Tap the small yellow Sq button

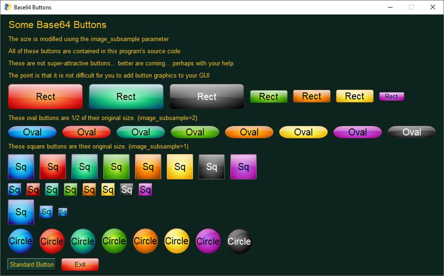click(x=108, y=190)
